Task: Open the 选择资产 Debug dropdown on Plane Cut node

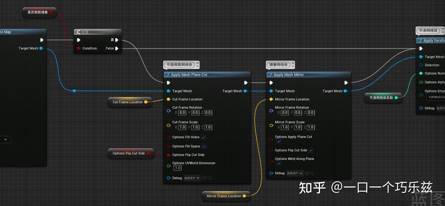Action: pos(192,178)
